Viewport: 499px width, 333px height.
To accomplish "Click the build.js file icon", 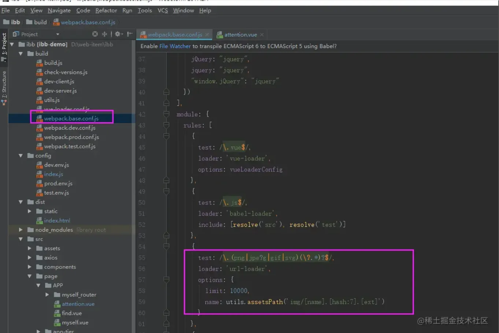I will coord(40,63).
